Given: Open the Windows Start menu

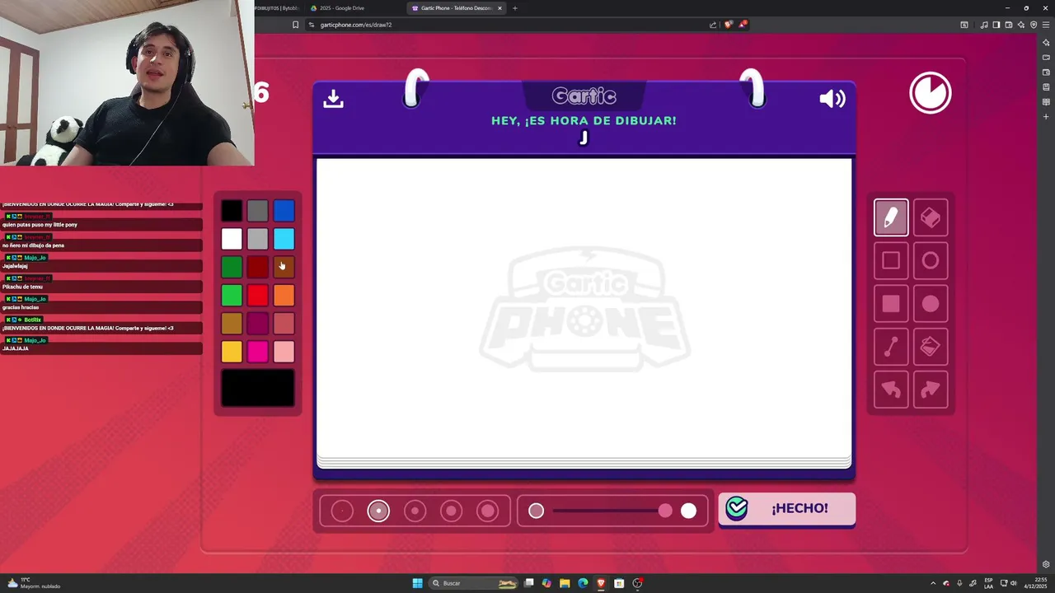Looking at the screenshot, I should click(x=418, y=583).
